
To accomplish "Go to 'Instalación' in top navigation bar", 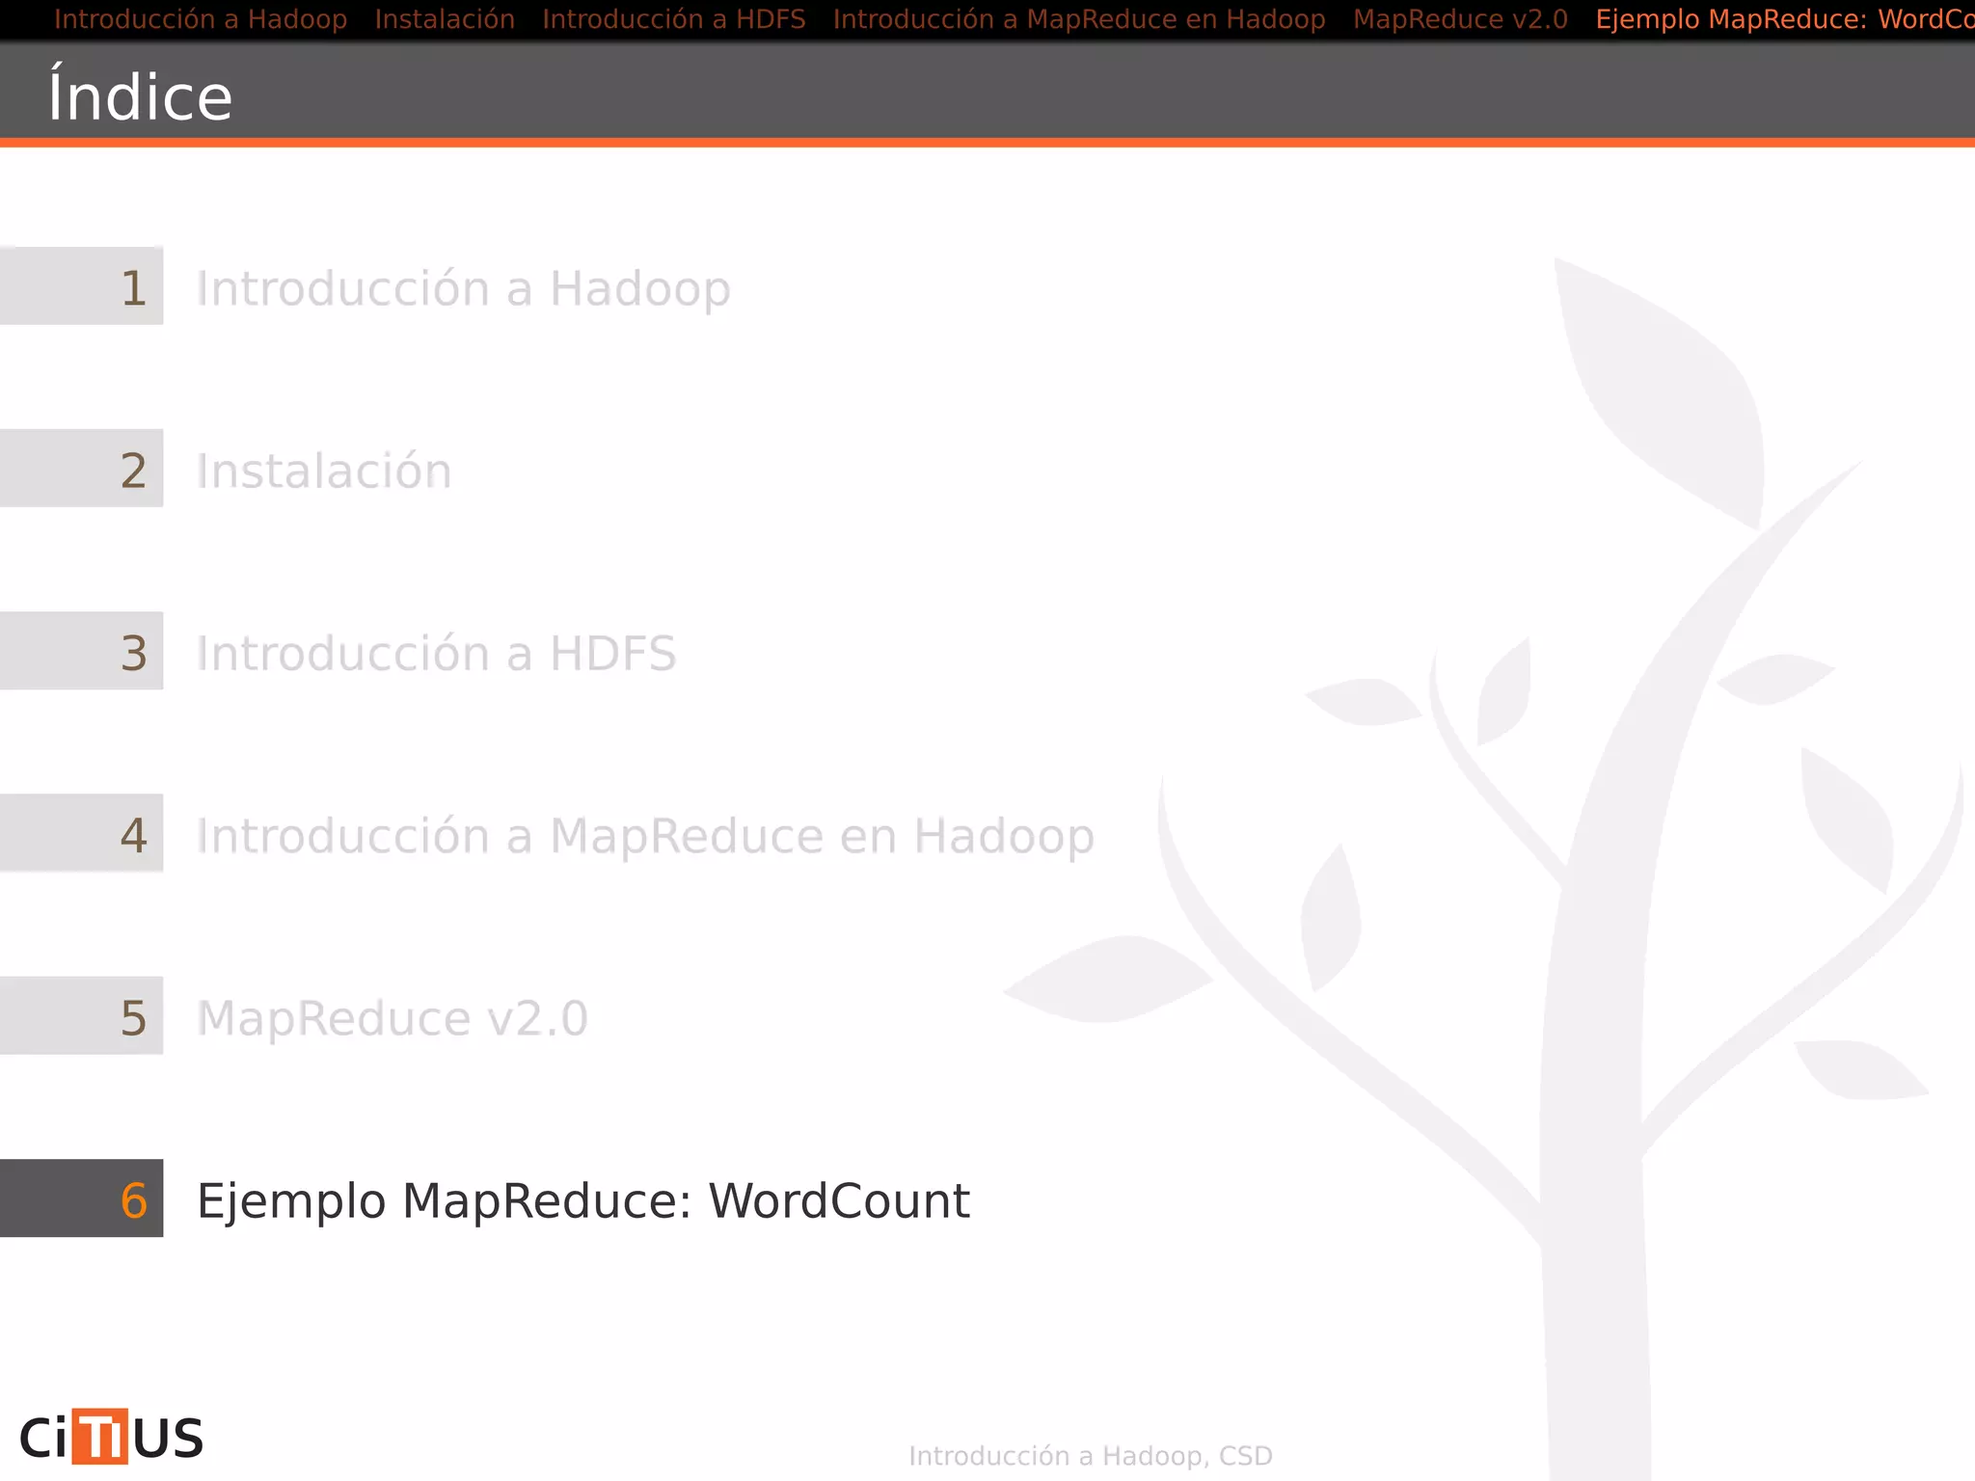I will point(445,19).
